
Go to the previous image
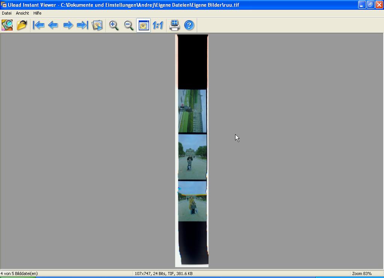pos(53,25)
